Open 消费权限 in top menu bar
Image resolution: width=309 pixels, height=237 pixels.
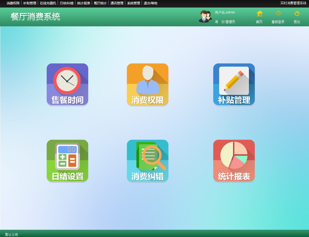[x=13, y=3]
